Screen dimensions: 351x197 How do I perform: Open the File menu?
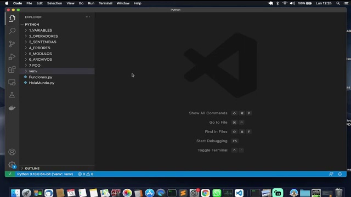[x=29, y=3]
